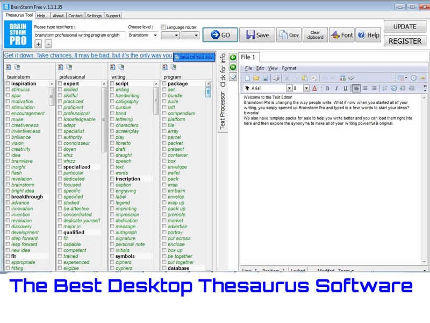
Task: Check the 'breakthrough' checkbox
Action: coord(8,196)
